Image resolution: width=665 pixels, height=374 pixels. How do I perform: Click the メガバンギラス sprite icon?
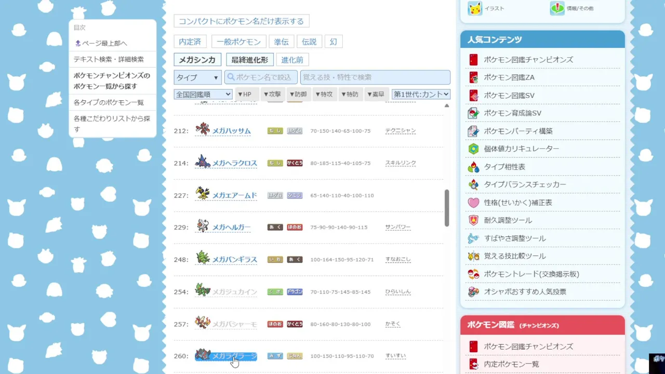point(203,259)
